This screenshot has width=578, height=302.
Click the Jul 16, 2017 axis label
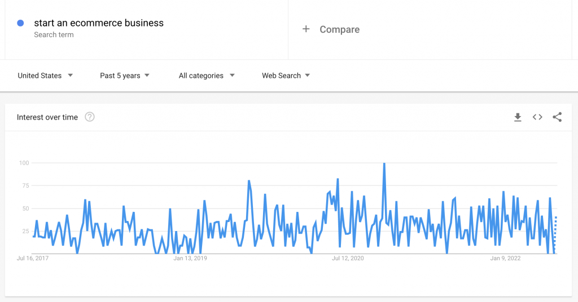coord(32,259)
